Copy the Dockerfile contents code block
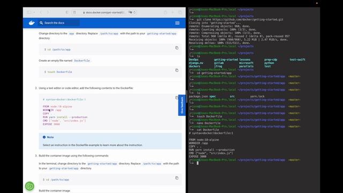343x193 pixels. (x=177, y=98)
